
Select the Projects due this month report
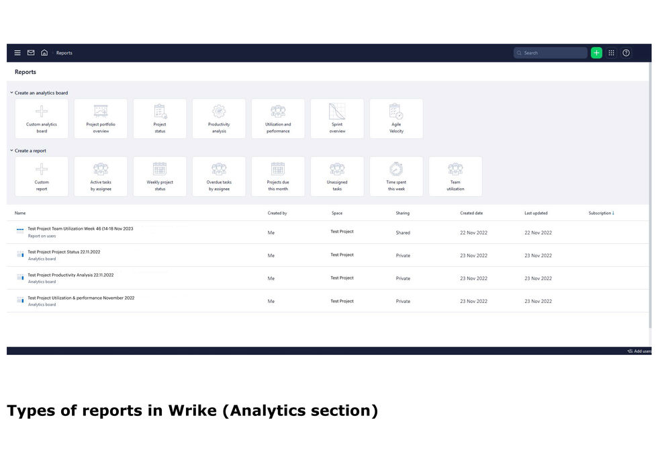point(278,177)
